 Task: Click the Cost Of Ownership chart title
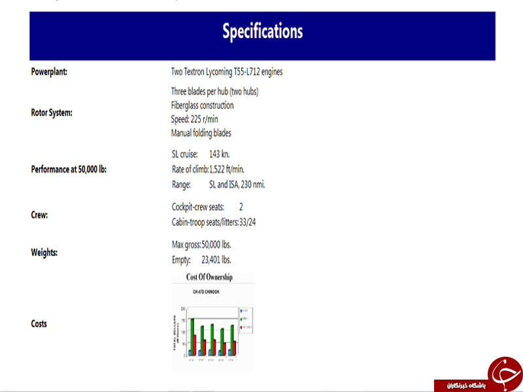point(209,277)
